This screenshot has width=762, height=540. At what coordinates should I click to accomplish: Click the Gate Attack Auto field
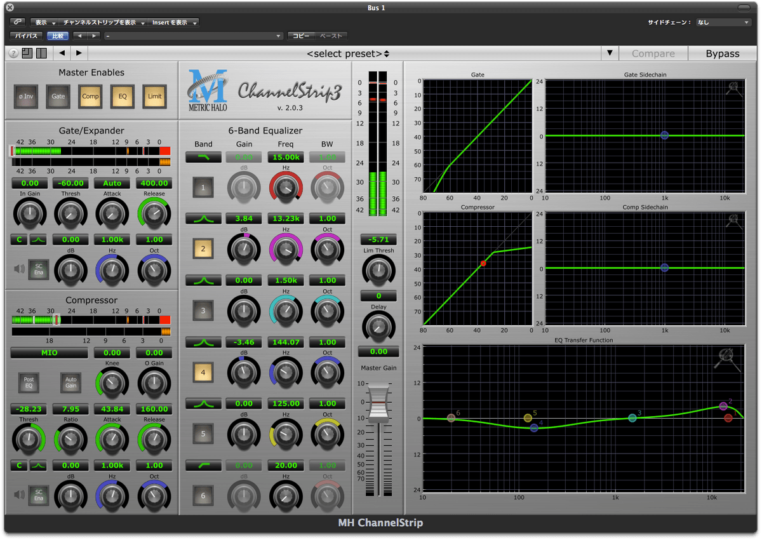click(x=112, y=184)
